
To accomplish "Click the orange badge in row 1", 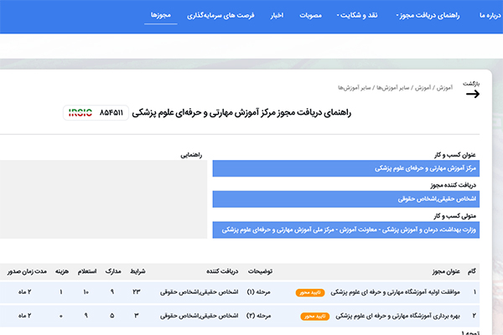I will (309, 292).
